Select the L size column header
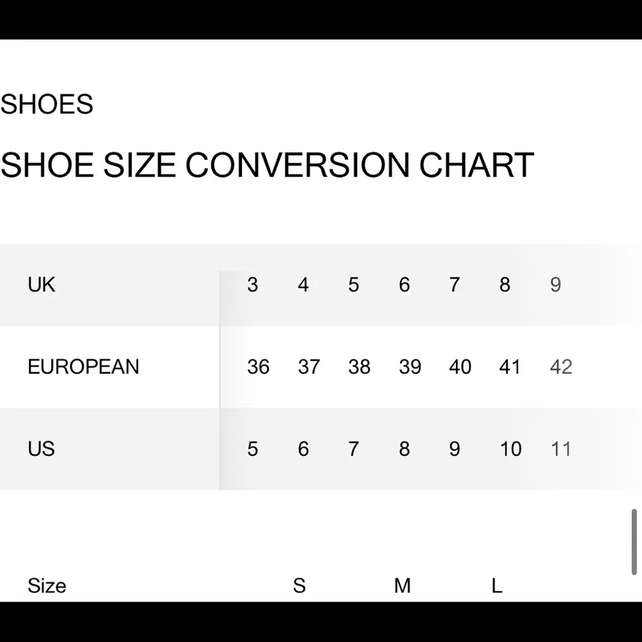Image resolution: width=642 pixels, height=642 pixels. 497,586
